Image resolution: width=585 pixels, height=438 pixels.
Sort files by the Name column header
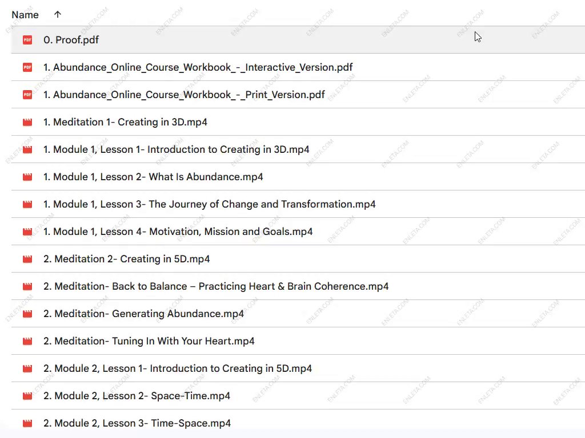coord(25,15)
